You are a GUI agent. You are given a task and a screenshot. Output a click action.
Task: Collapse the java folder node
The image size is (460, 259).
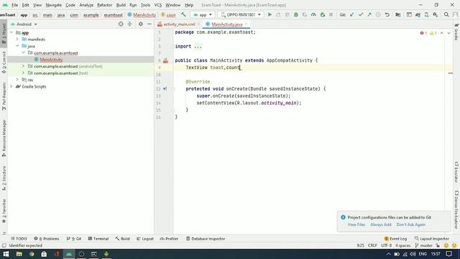pos(17,46)
